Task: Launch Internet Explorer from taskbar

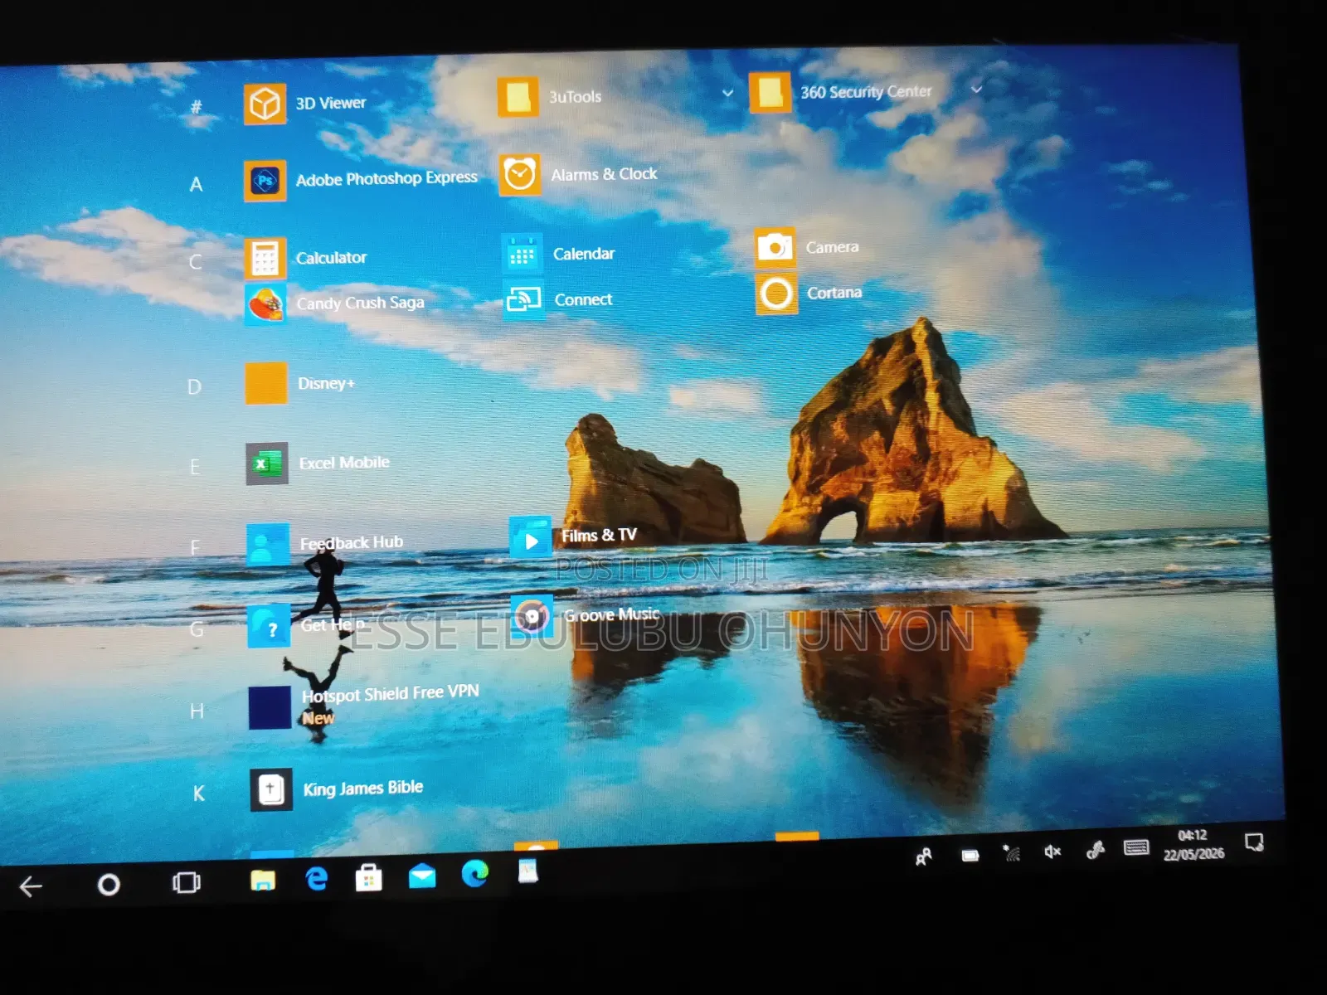Action: point(316,878)
